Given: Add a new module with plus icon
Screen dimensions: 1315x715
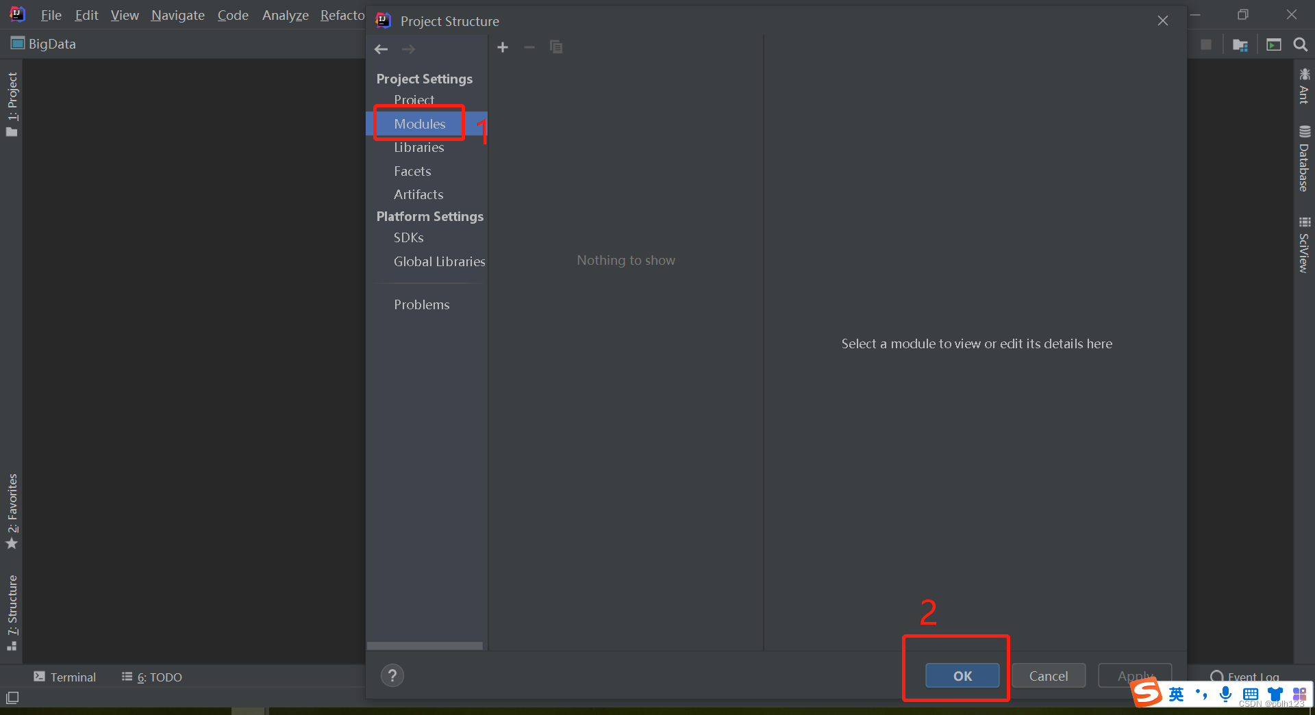Looking at the screenshot, I should point(503,47).
